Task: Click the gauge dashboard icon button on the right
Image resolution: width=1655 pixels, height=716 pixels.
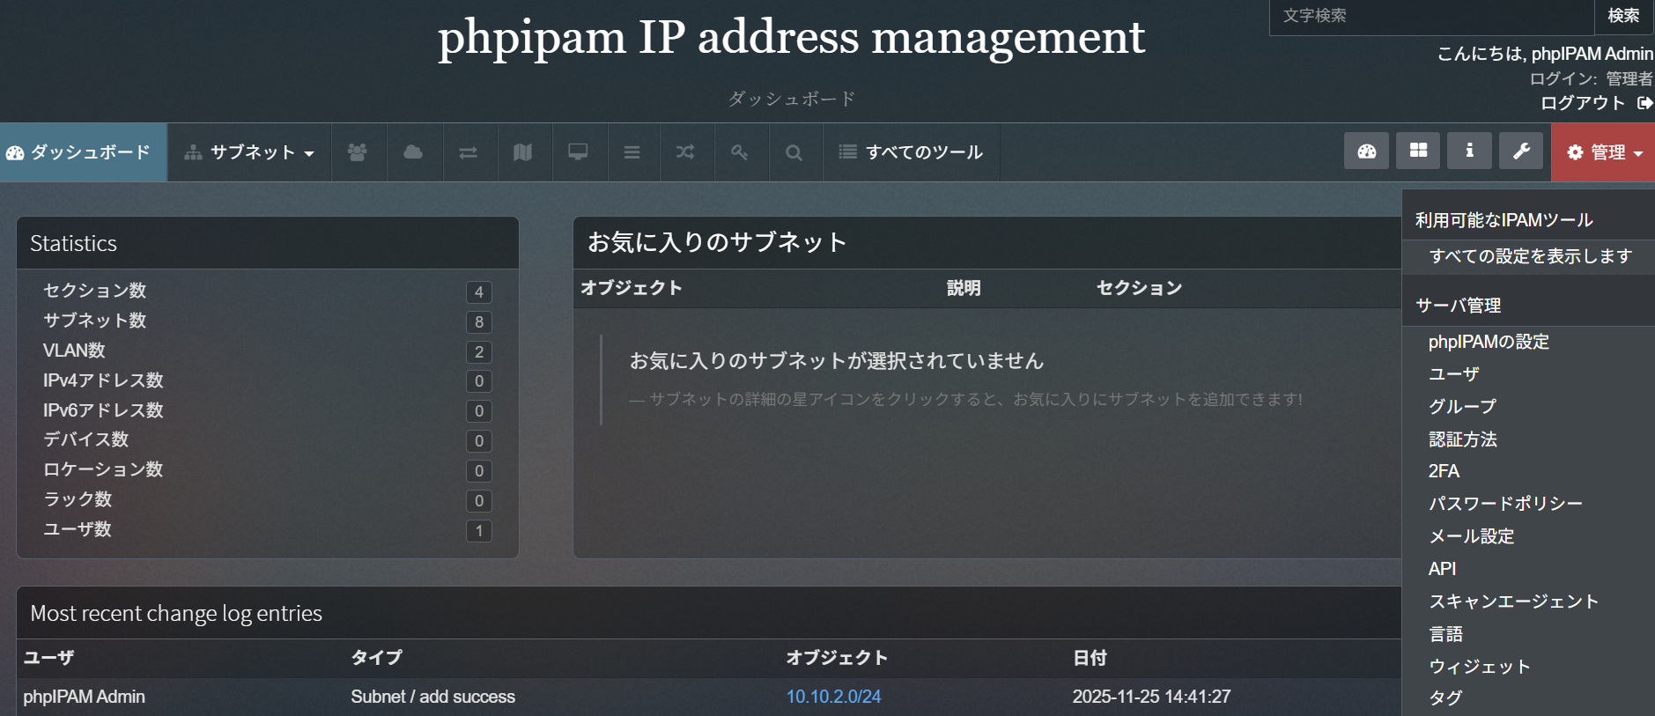Action: click(1367, 151)
